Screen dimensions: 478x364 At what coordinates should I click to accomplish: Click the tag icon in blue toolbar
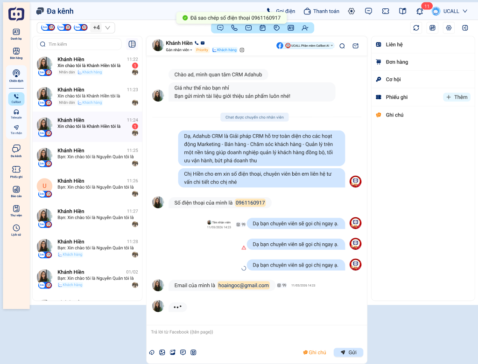pyautogui.click(x=276, y=28)
